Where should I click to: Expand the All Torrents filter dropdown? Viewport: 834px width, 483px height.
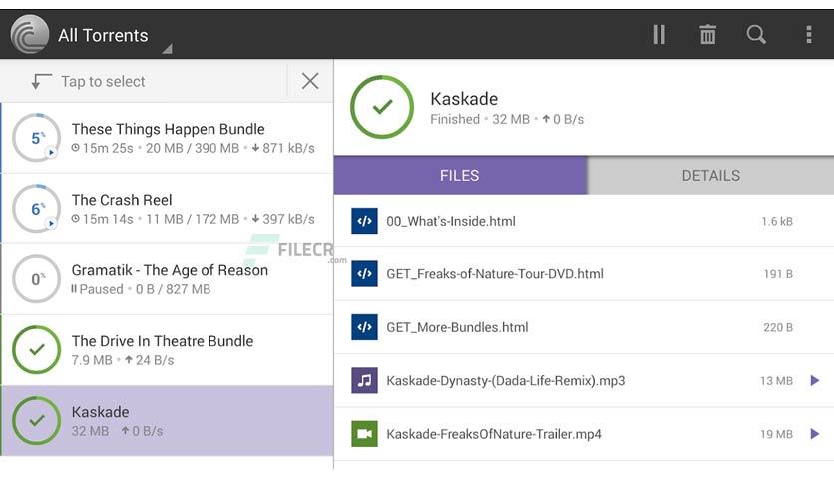pos(167,49)
